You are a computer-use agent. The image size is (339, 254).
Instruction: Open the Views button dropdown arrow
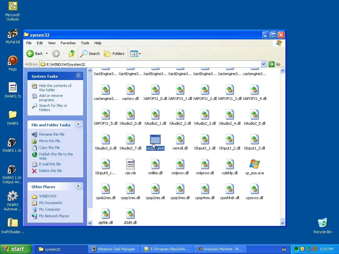coord(140,54)
